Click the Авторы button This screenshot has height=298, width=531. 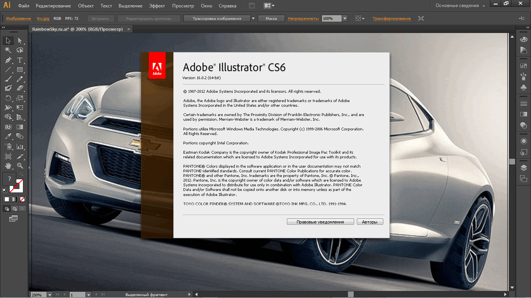click(370, 222)
